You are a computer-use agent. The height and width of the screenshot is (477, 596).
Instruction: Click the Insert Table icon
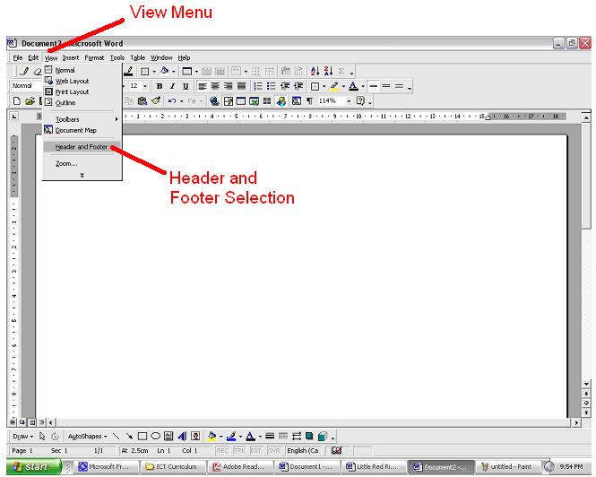pyautogui.click(x=241, y=100)
